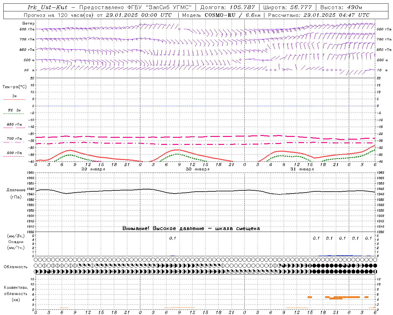Click the pink dashed 850 гПа temperature line

click(206, 137)
